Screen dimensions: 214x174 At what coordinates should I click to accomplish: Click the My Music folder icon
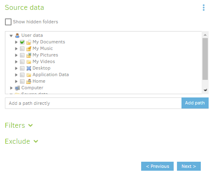pos(29,49)
